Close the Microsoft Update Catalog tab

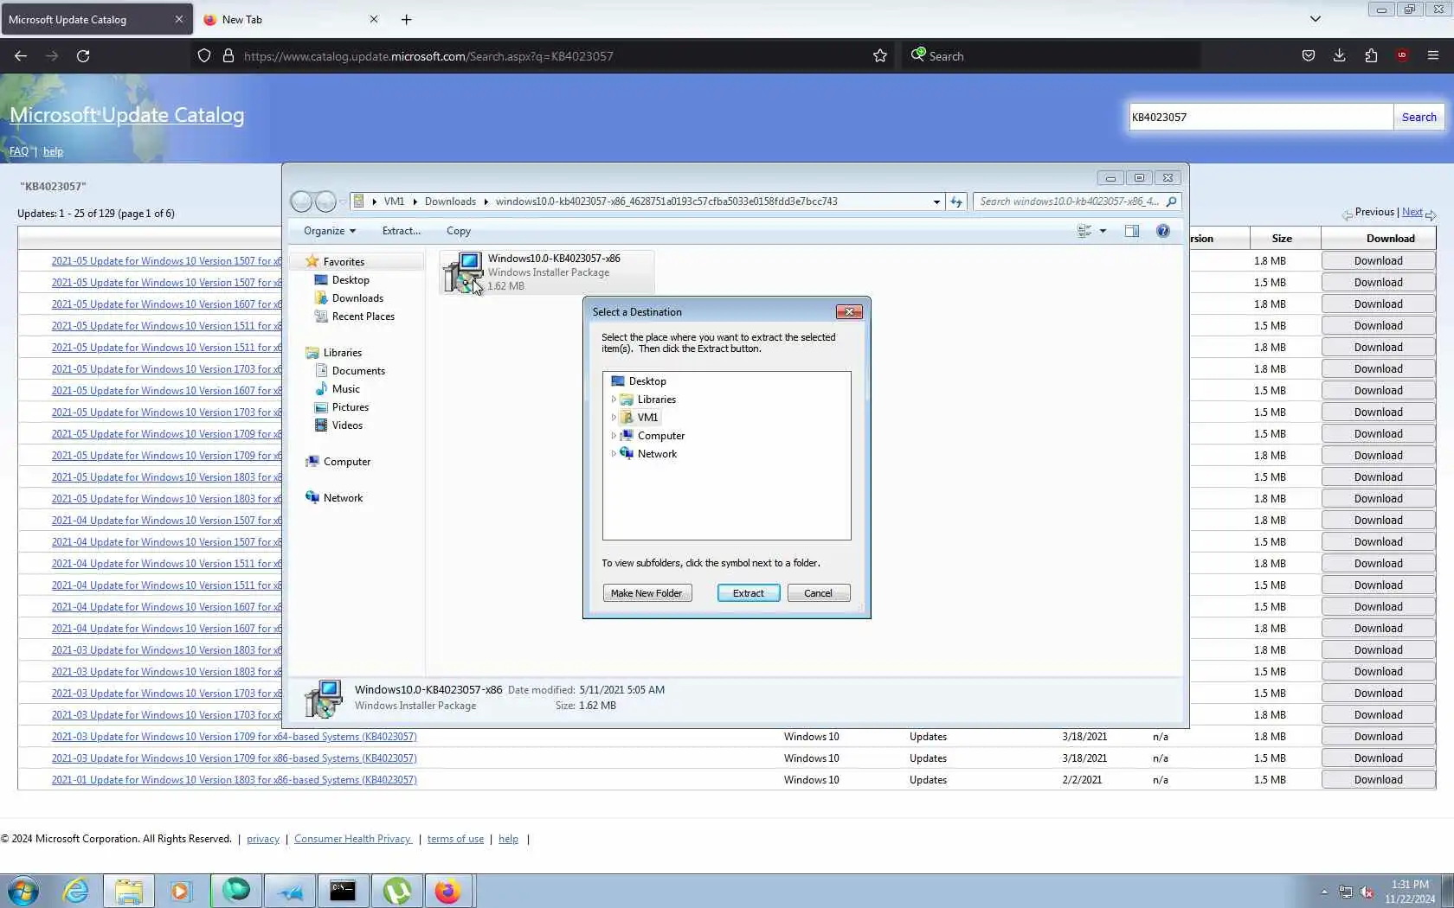click(x=179, y=19)
